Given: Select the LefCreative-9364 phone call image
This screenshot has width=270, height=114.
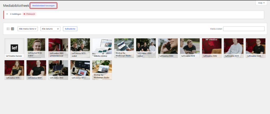Looking at the screenshot, I should point(168,48).
